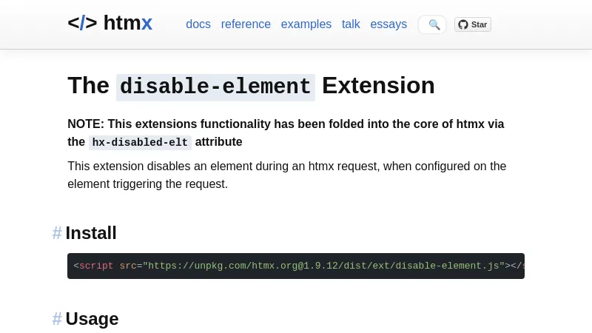
Task: Go to the examples page
Action: point(306,24)
